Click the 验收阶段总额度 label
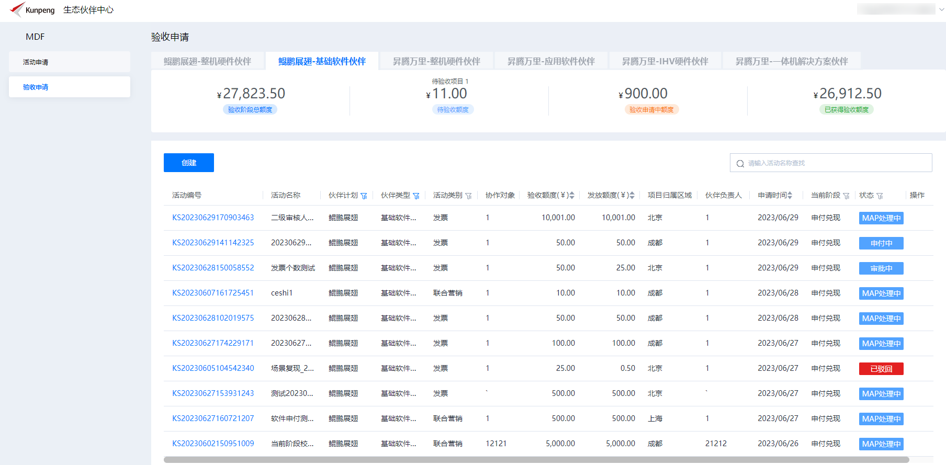The image size is (946, 465). [250, 109]
